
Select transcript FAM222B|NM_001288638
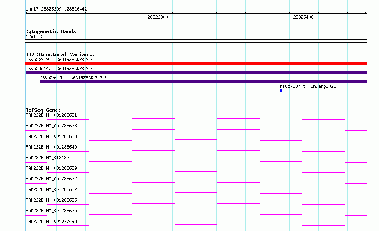[51, 136]
